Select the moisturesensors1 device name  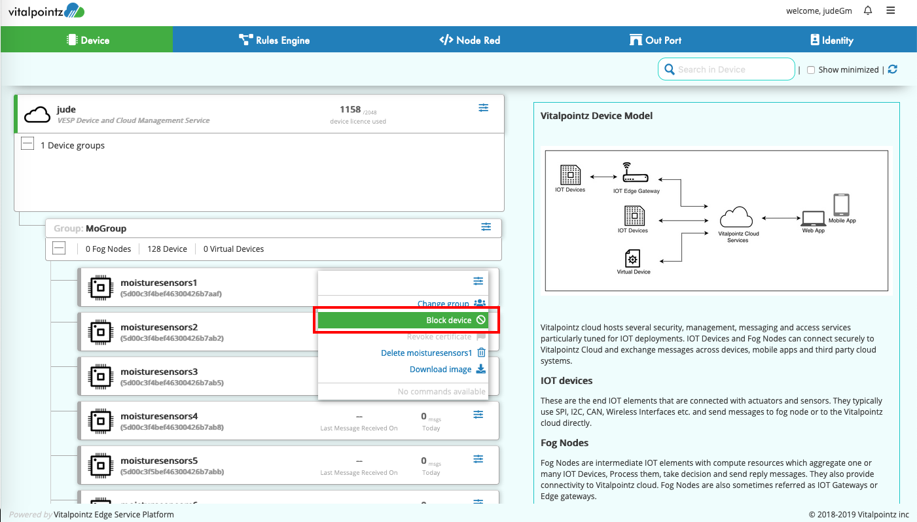pos(159,283)
